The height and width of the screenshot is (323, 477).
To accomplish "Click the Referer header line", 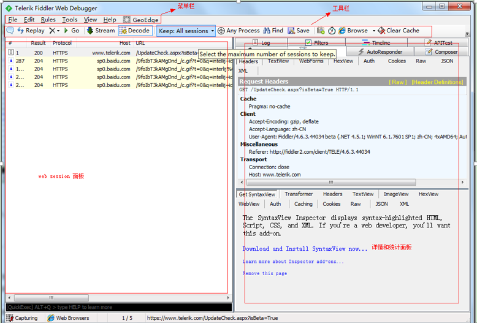I will click(x=310, y=152).
